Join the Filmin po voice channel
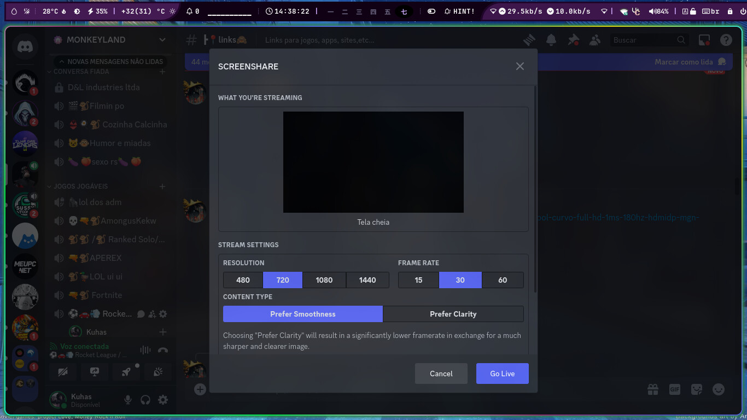 pyautogui.click(x=110, y=106)
